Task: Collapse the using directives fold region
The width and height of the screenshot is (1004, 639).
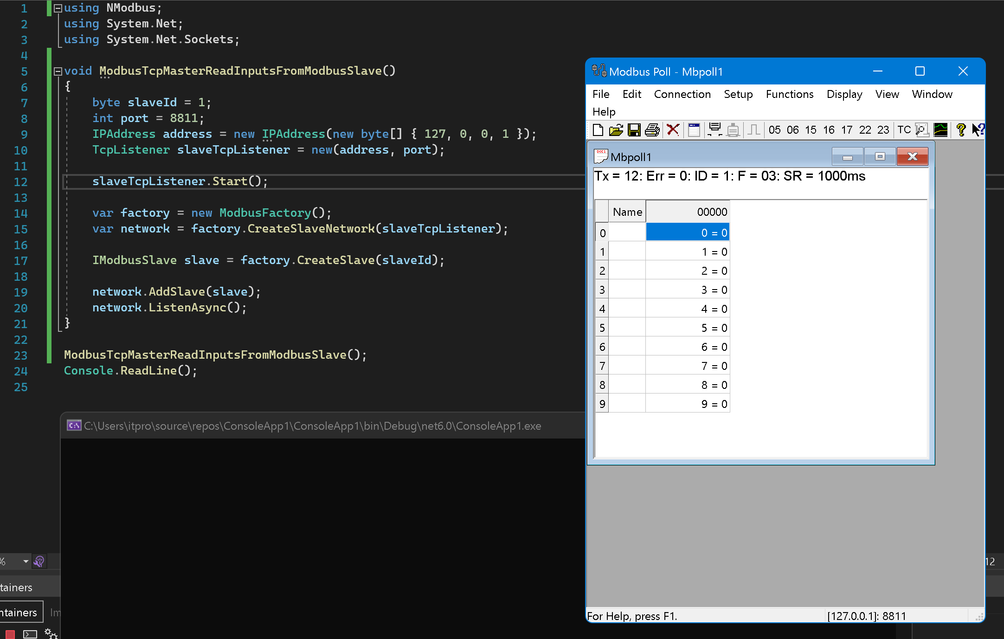Action: click(58, 7)
